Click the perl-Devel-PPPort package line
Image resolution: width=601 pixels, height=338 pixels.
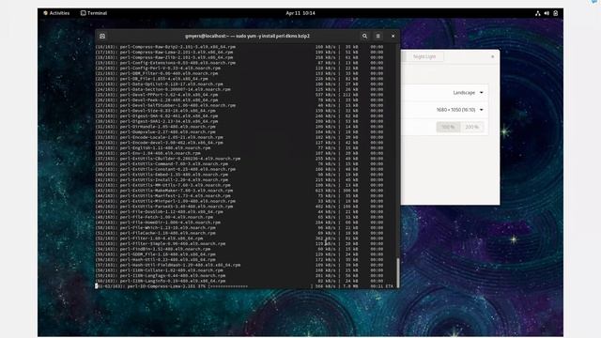[x=239, y=95]
